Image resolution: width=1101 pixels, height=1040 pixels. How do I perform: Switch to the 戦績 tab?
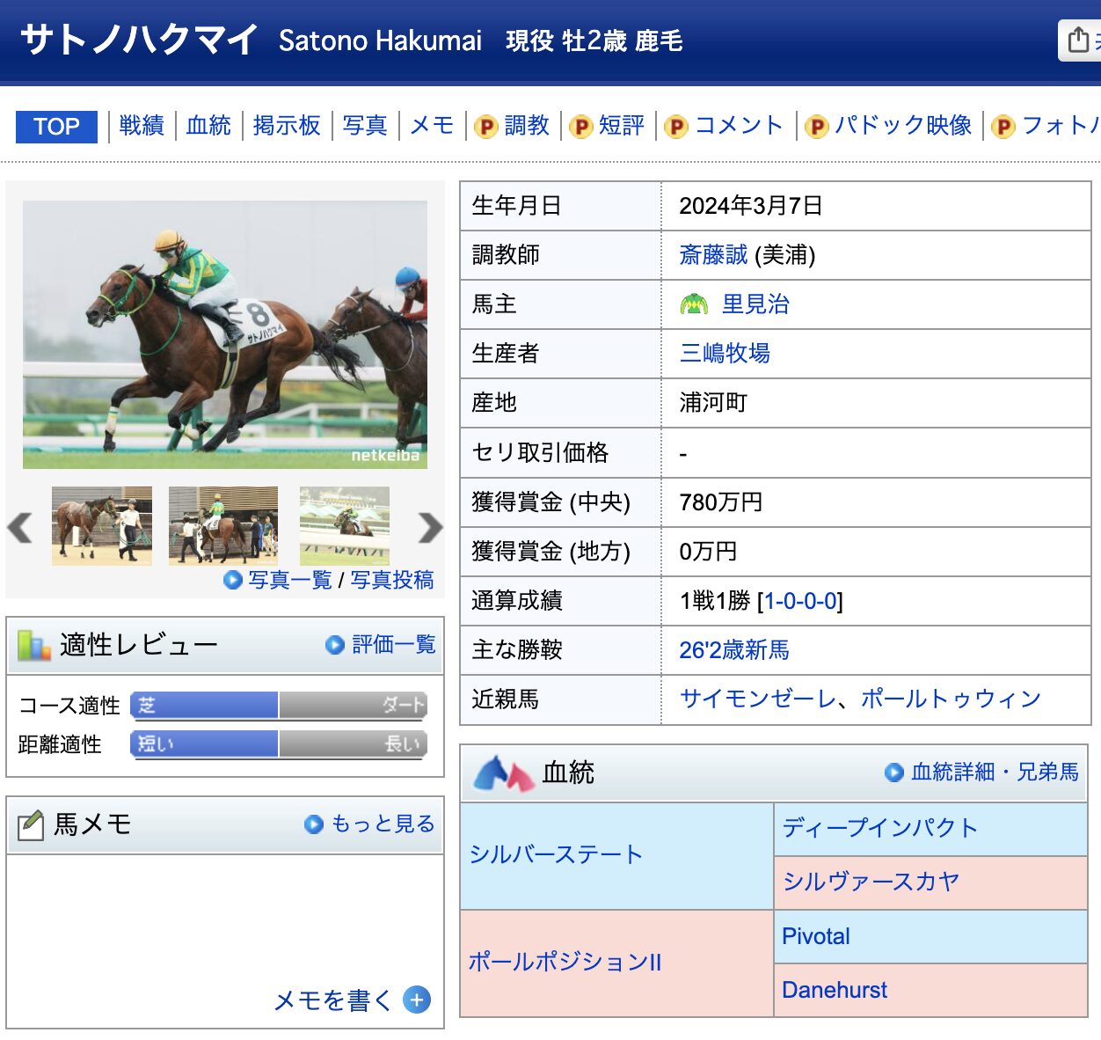point(142,126)
